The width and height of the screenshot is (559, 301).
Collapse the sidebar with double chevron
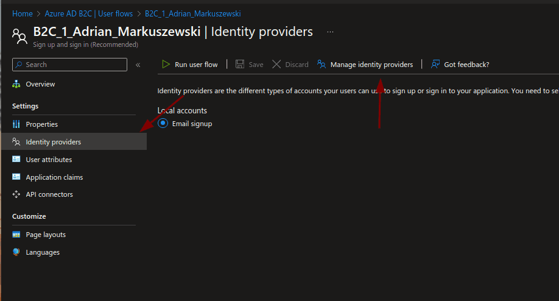138,65
